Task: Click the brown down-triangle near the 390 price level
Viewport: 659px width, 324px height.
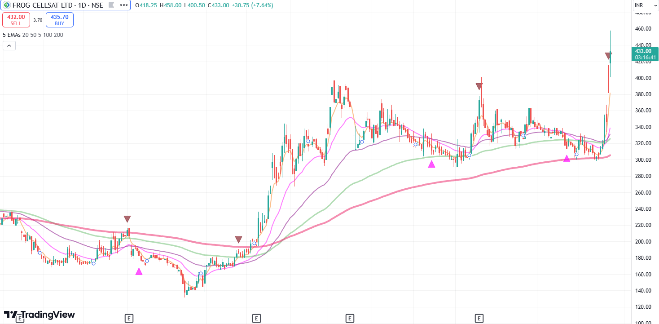Action: tap(479, 86)
